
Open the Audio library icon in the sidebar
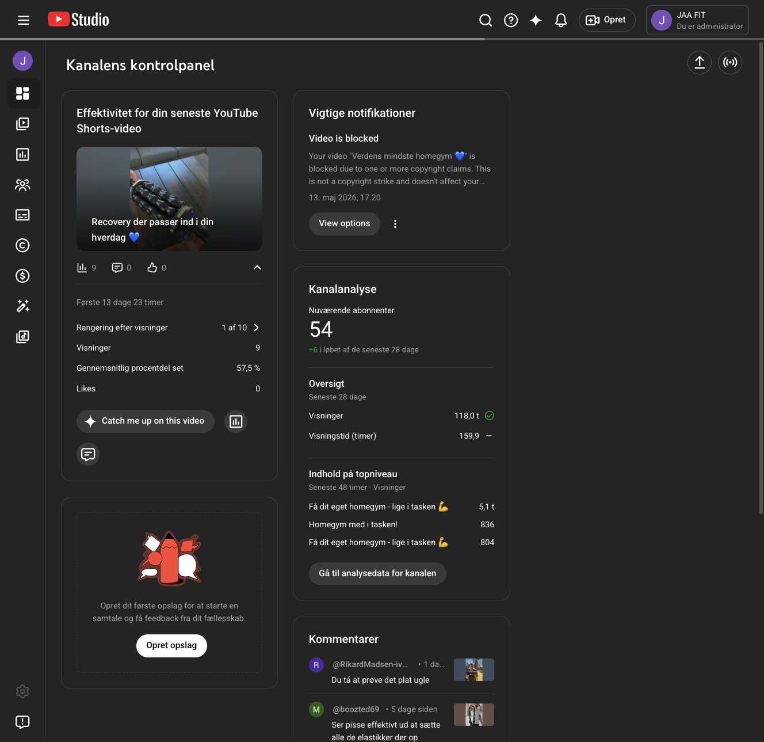pyautogui.click(x=22, y=337)
